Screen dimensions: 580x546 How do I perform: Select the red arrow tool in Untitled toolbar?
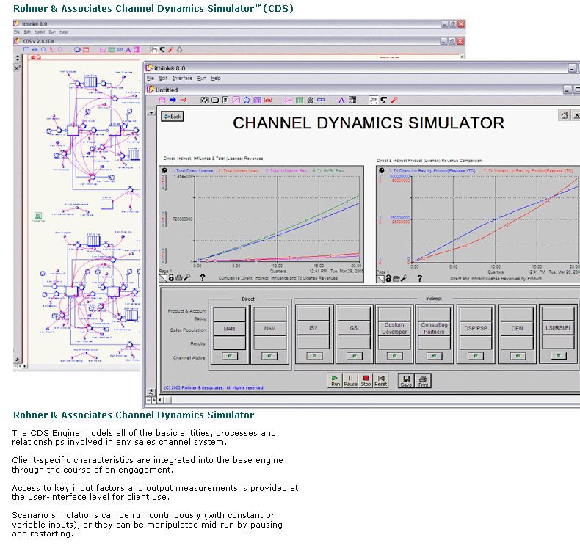184,100
